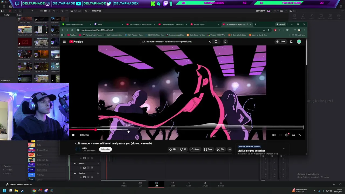Open the Nanoleaf Light Pane... bookmark
The width and height of the screenshot is (345, 194).
92,35
